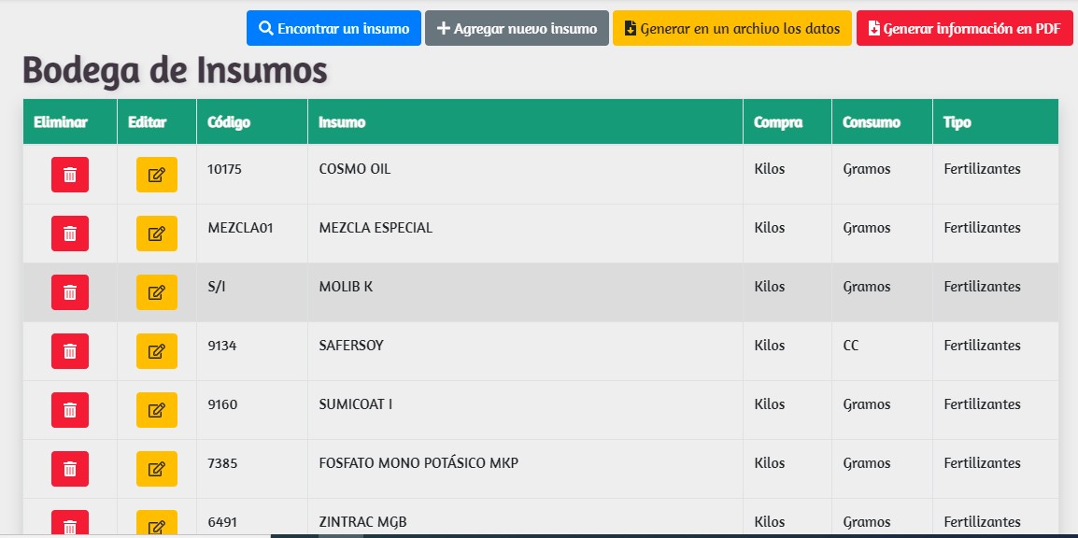1078x538 pixels.
Task: Generate data file with yellow button
Action: (731, 28)
